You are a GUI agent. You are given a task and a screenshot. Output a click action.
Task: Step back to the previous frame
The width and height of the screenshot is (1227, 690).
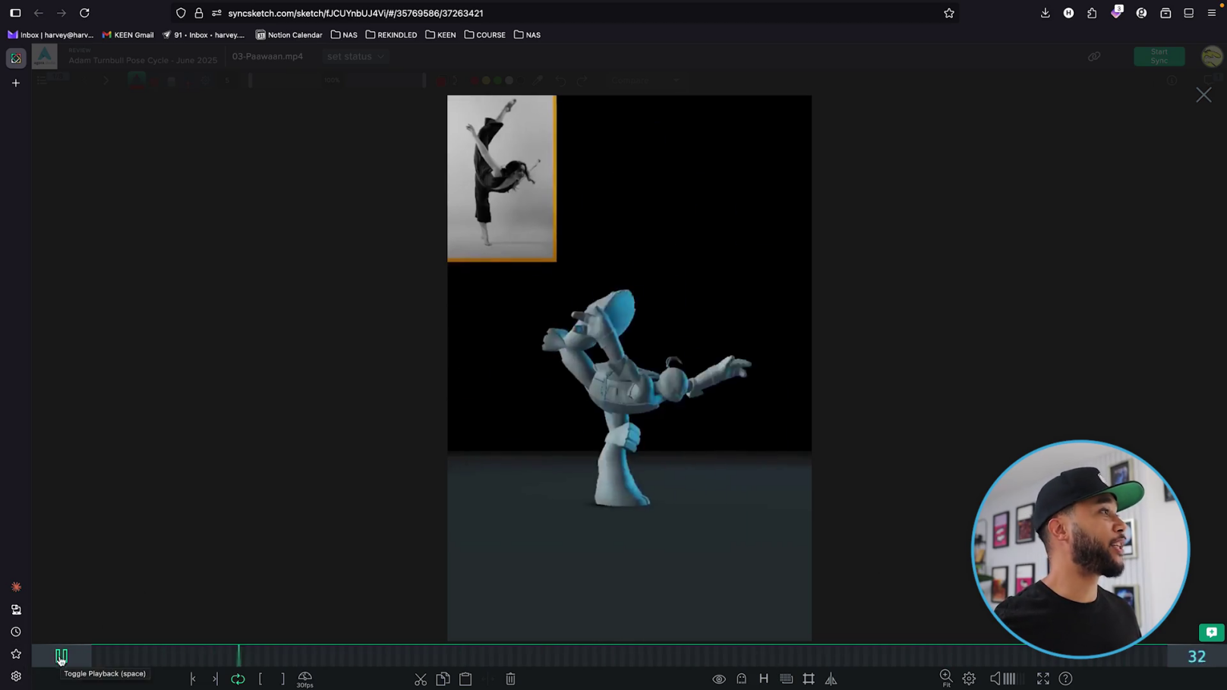coord(193,679)
